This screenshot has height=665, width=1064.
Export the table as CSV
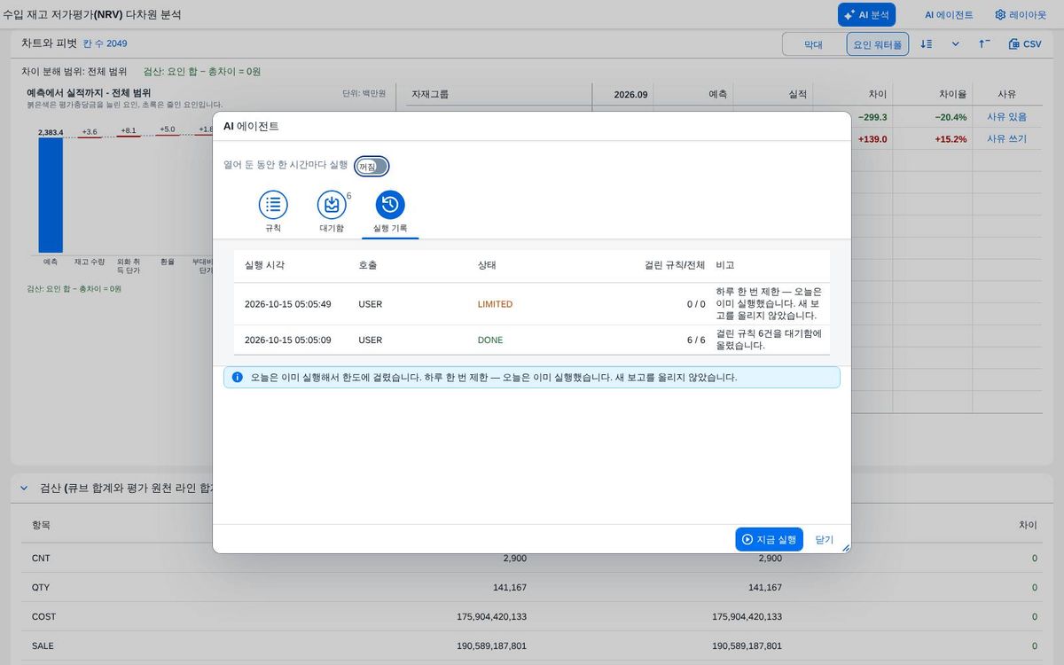point(1025,43)
